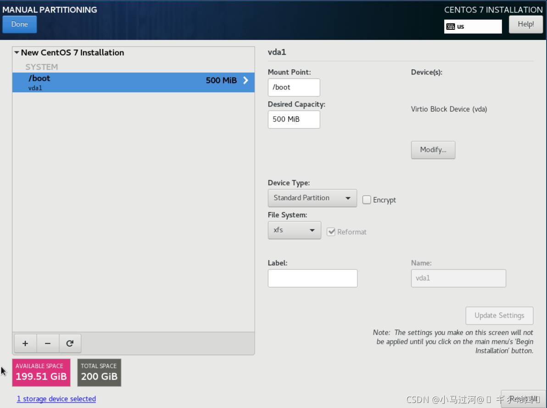Click the Update Settings button

(499, 315)
